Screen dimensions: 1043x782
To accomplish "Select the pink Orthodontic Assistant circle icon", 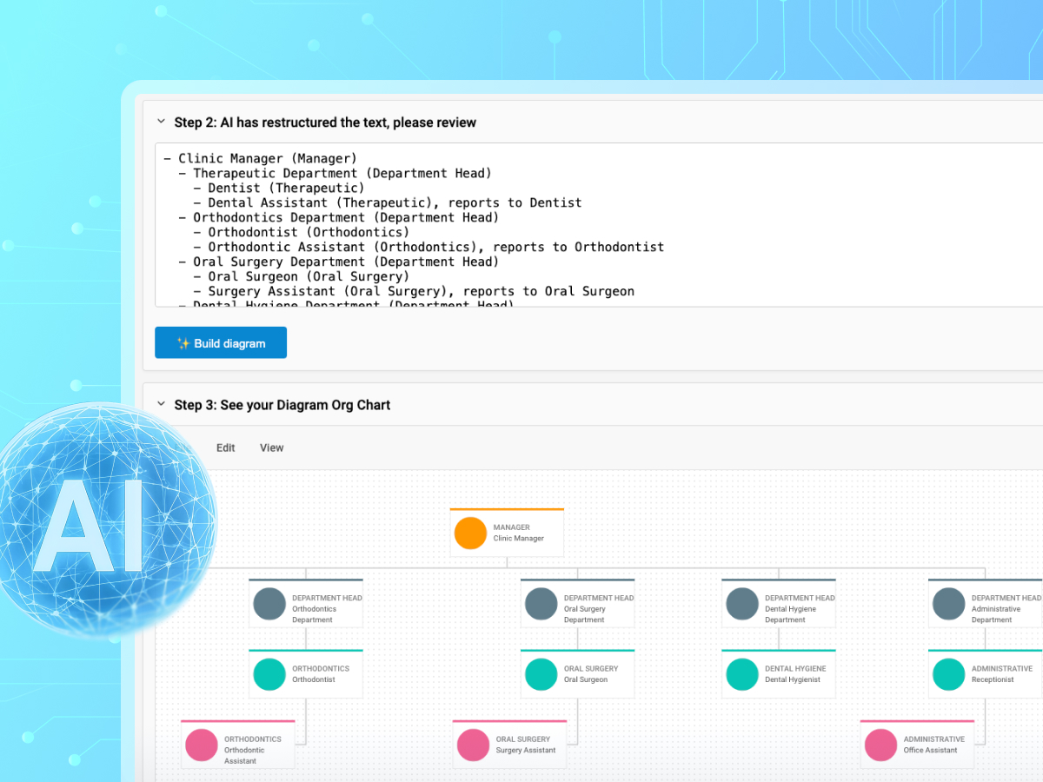I will point(202,745).
